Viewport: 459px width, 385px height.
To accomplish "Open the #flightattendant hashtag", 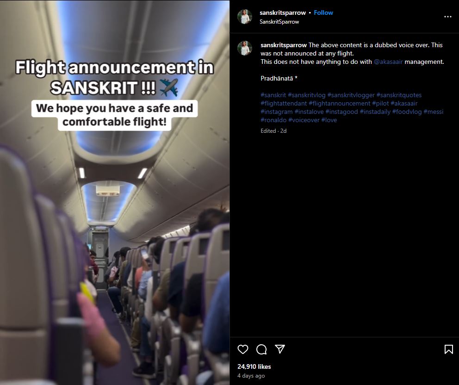I will (x=284, y=103).
